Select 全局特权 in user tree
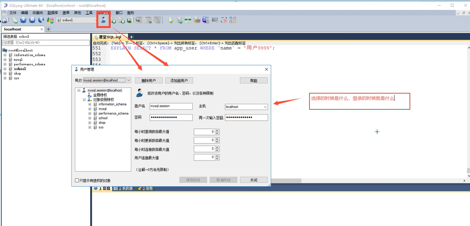The height and width of the screenshot is (226, 470). 100,95
